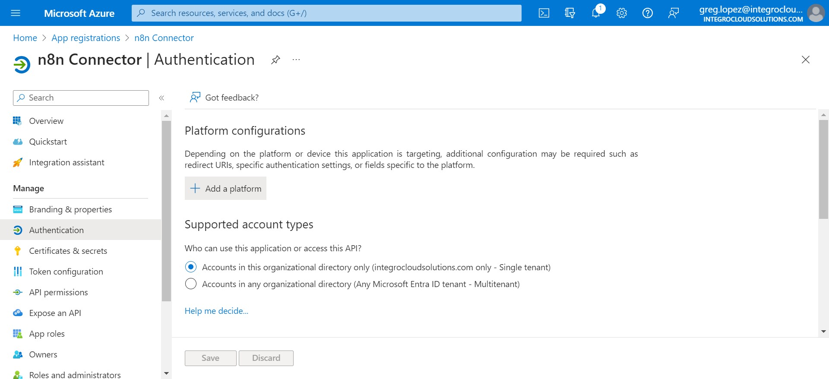The image size is (829, 379).
Task: Click n8n Connector breadcrumb
Action: click(x=164, y=38)
